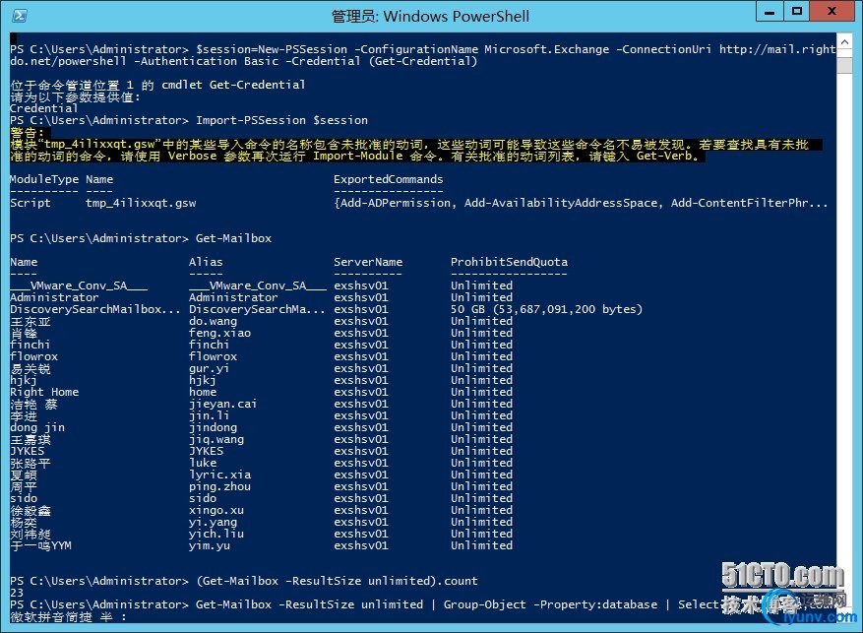Open the PowerShell system menu icon
This screenshot has width=863, height=633.
click(20, 16)
